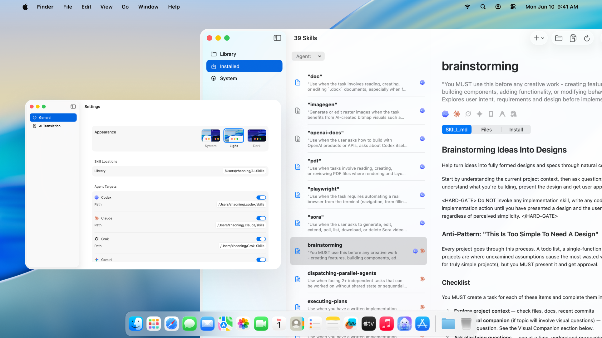This screenshot has width=602, height=338.
Task: Click the document icon of the "sora" row
Action: pyautogui.click(x=298, y=223)
